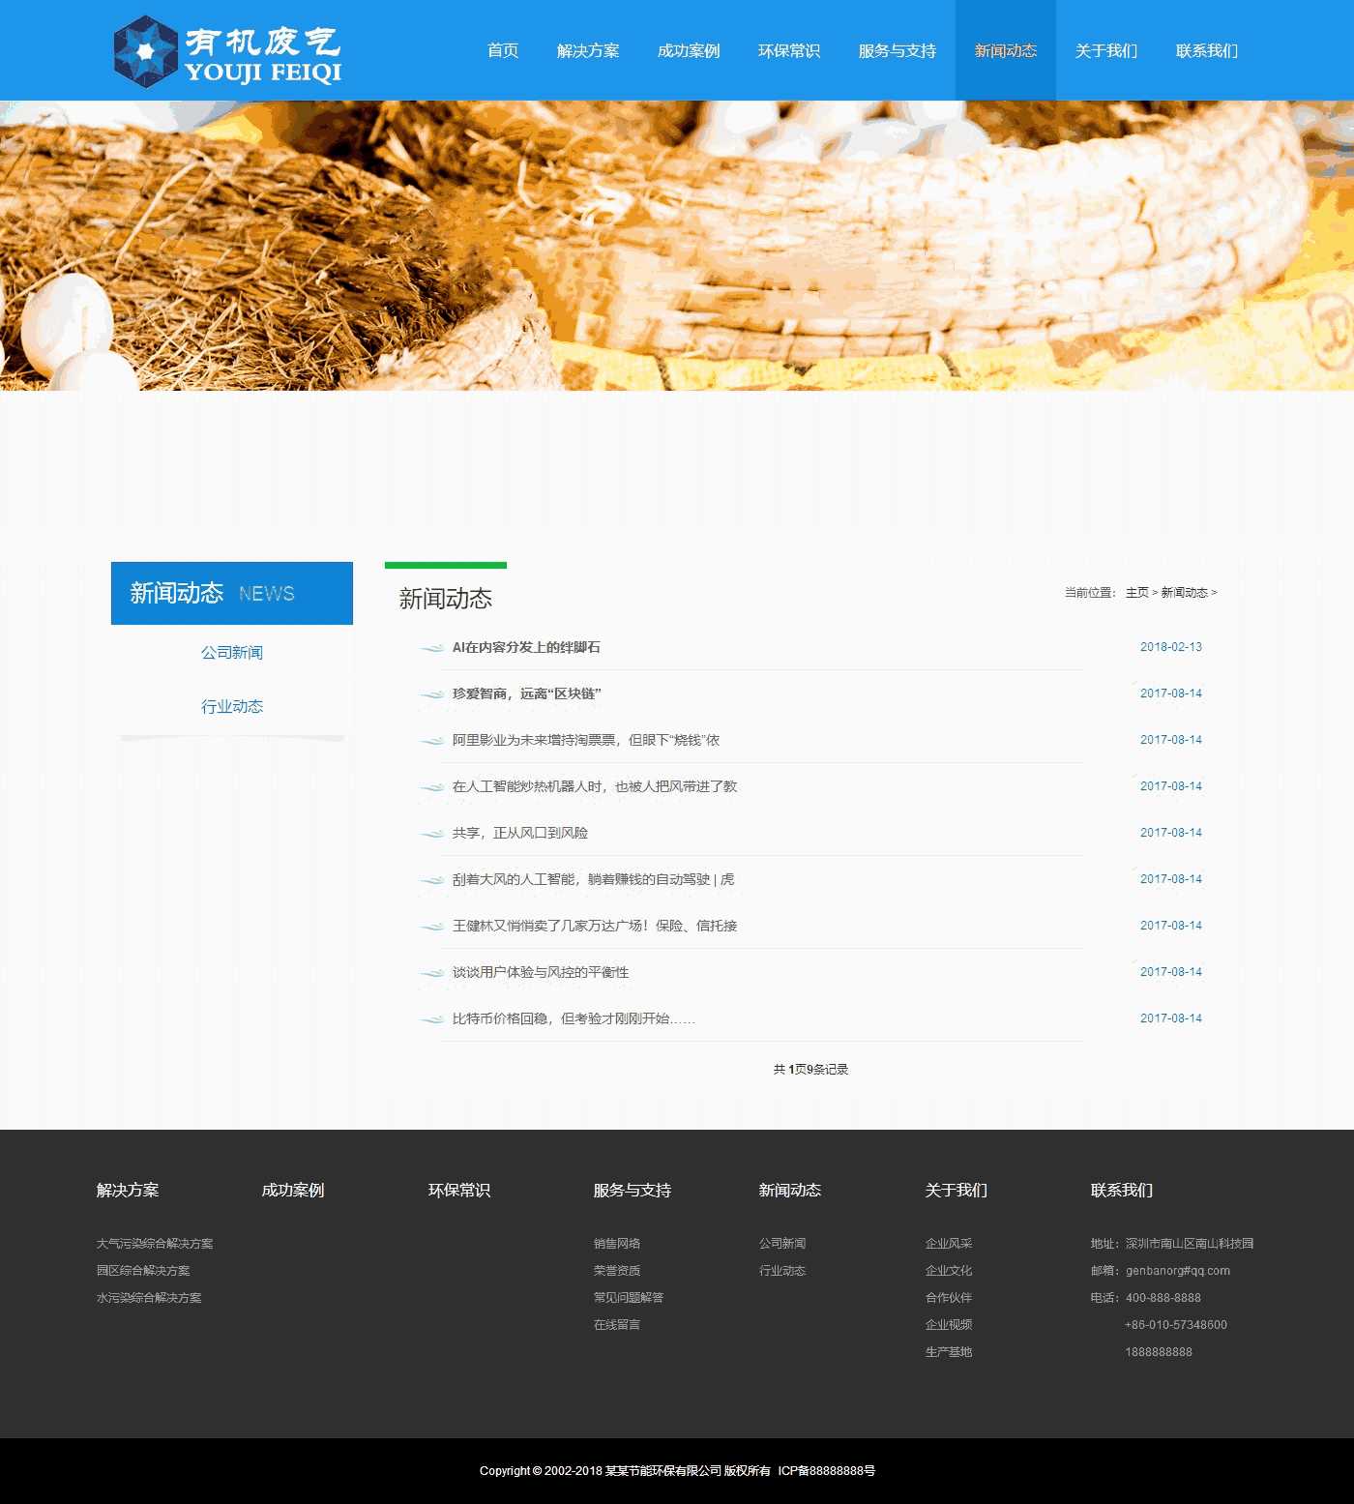Open article 共享，正从风口到风险
Image resolution: width=1354 pixels, height=1504 pixels.
tap(520, 834)
